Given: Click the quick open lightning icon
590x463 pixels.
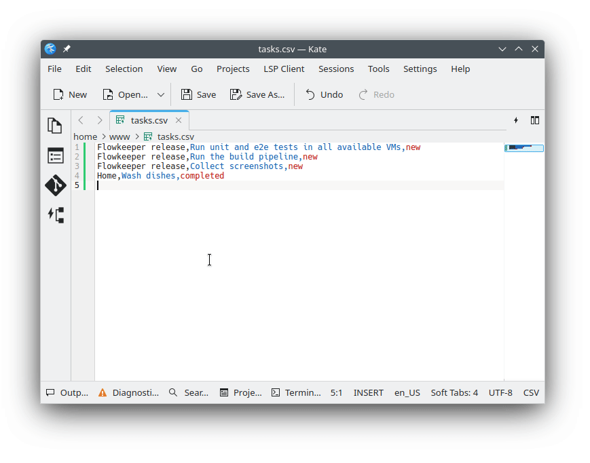Looking at the screenshot, I should (516, 120).
